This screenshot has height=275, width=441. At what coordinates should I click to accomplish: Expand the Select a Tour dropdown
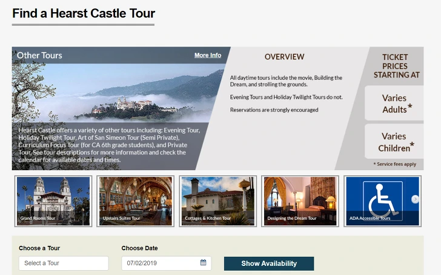point(64,263)
